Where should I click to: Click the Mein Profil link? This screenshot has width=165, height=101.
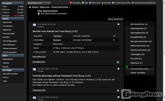[96, 3]
